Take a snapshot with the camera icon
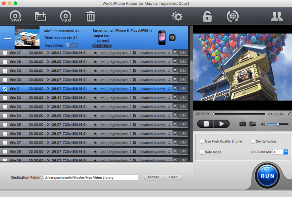The width and height of the screenshot is (292, 197). click(x=243, y=124)
